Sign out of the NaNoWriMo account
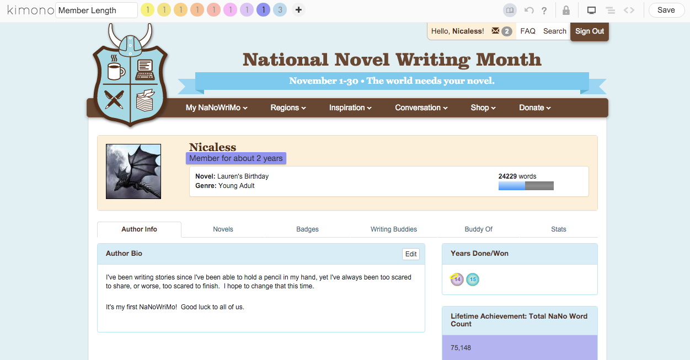The height and width of the screenshot is (360, 690). coord(590,31)
